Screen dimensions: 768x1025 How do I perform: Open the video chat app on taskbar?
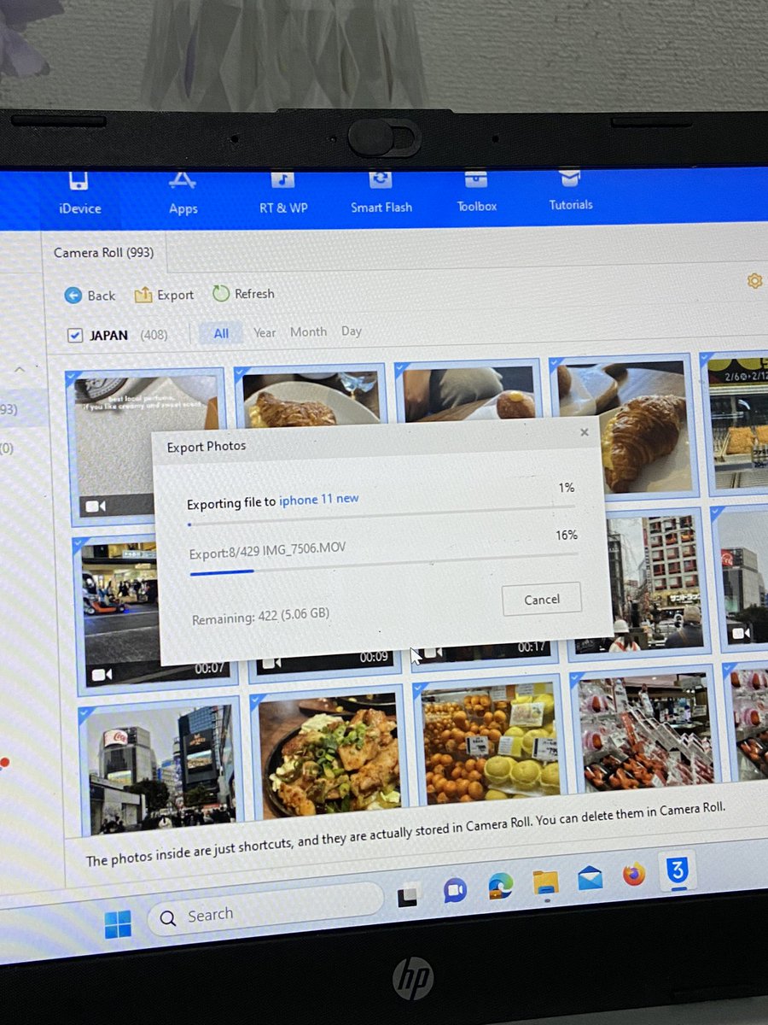[x=455, y=890]
